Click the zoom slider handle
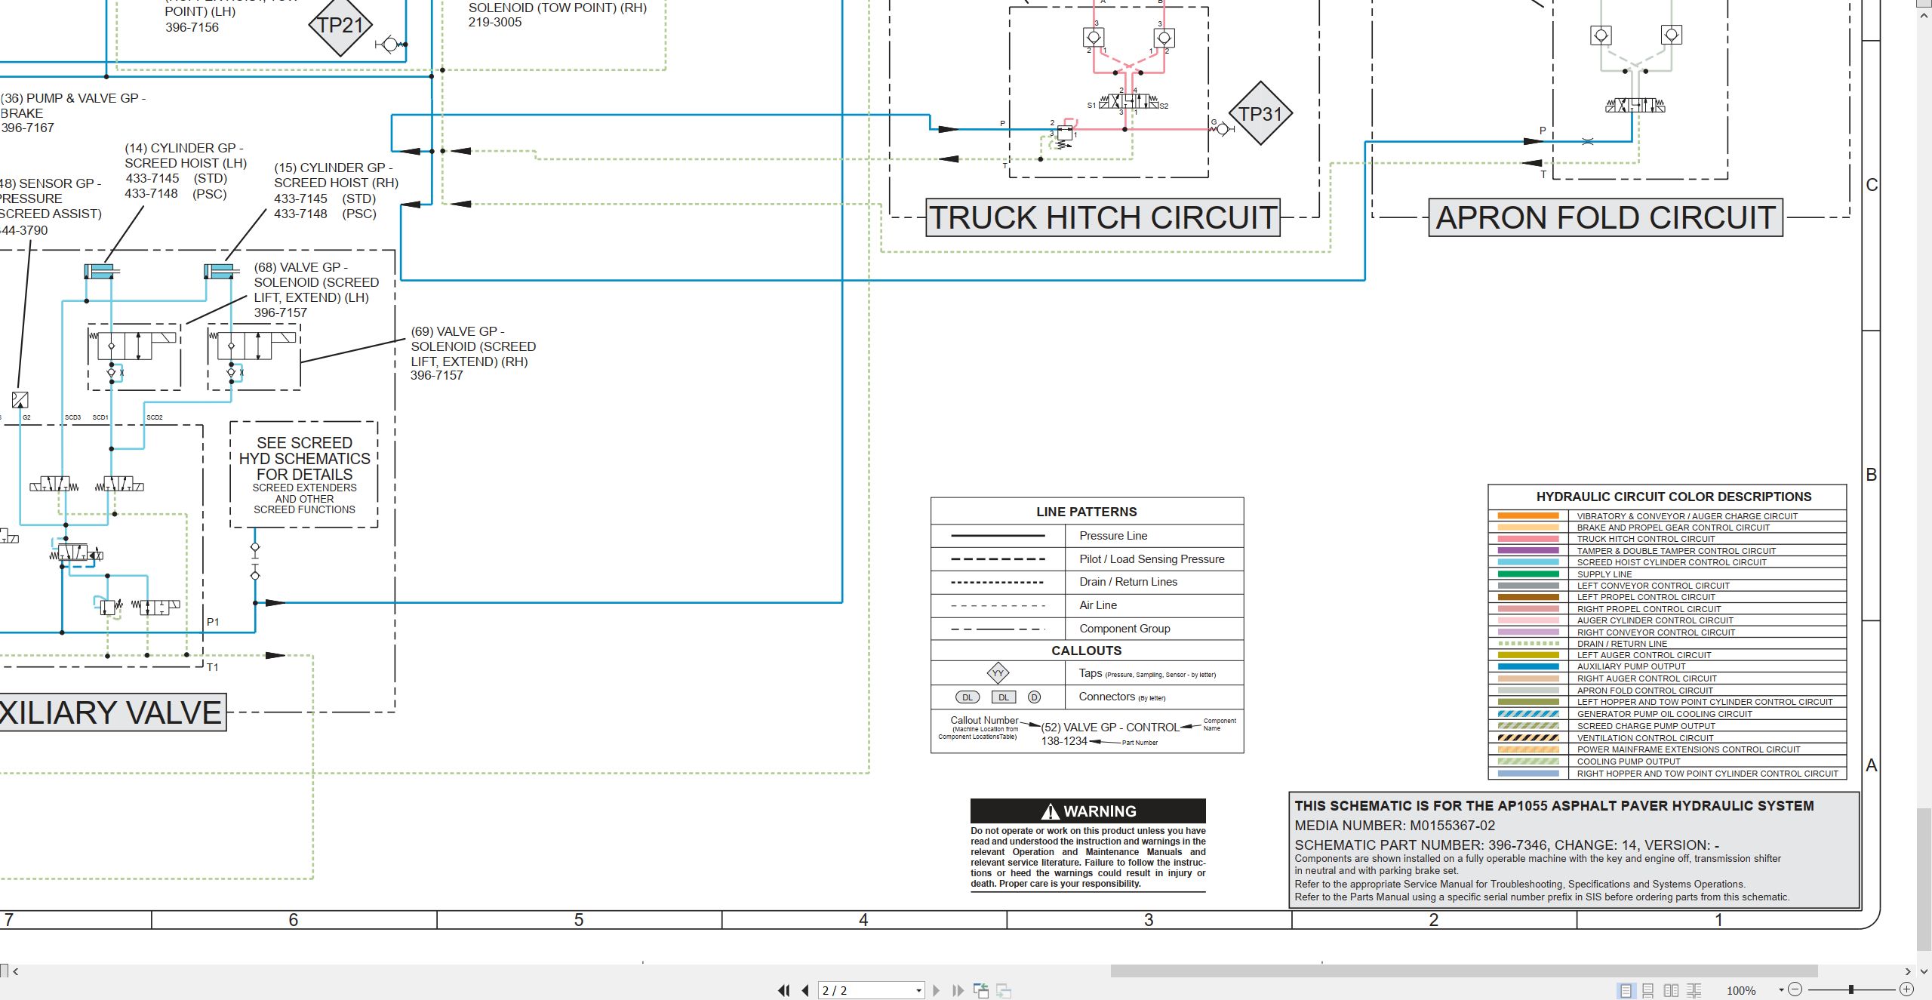This screenshot has height=1000, width=1932. point(1850,989)
